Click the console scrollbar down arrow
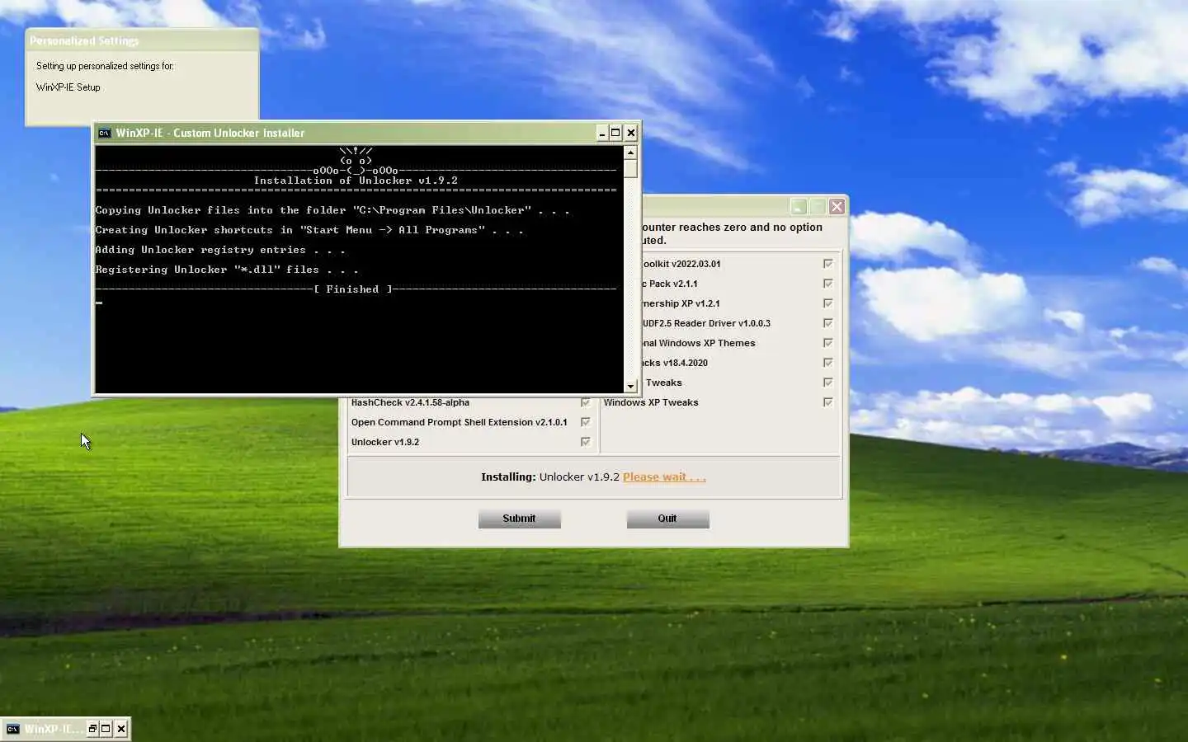The width and height of the screenshot is (1188, 742). click(630, 386)
